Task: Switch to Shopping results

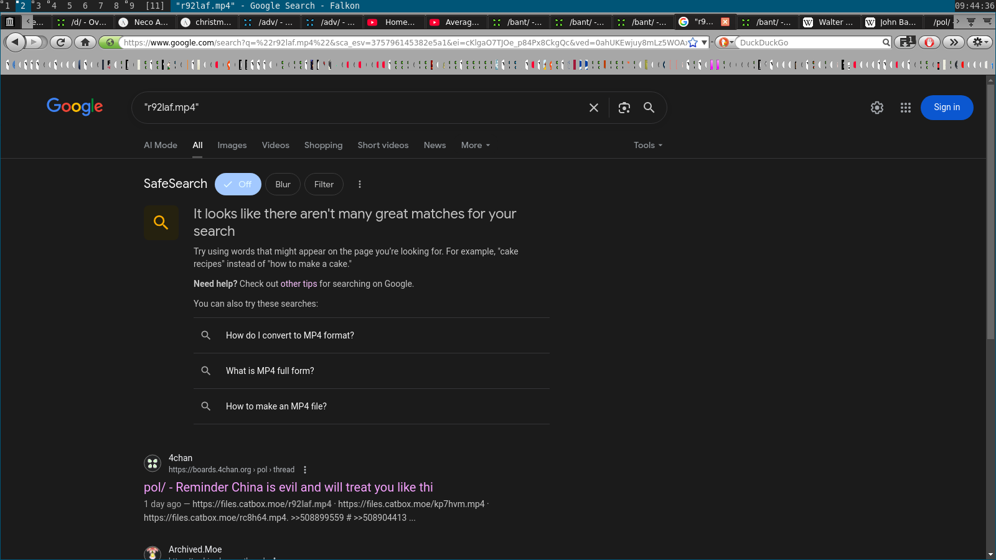Action: tap(323, 145)
